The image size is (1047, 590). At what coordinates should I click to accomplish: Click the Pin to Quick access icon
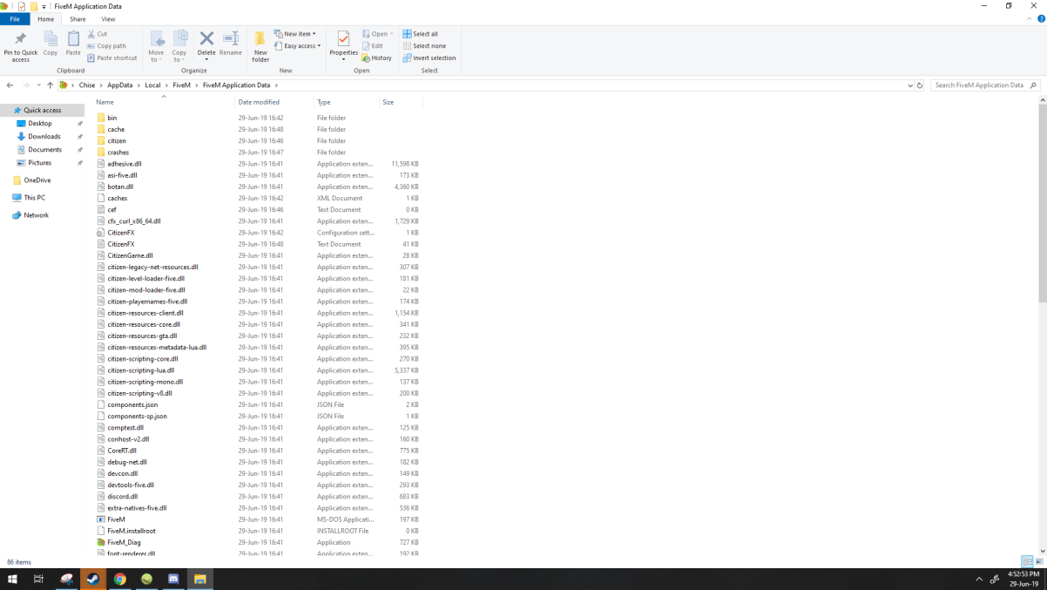tap(19, 45)
